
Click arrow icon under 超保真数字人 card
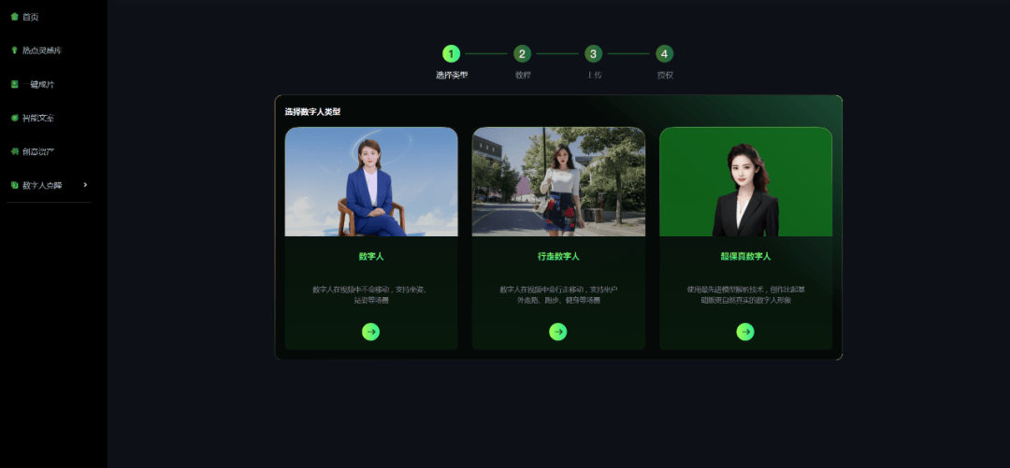pos(745,332)
